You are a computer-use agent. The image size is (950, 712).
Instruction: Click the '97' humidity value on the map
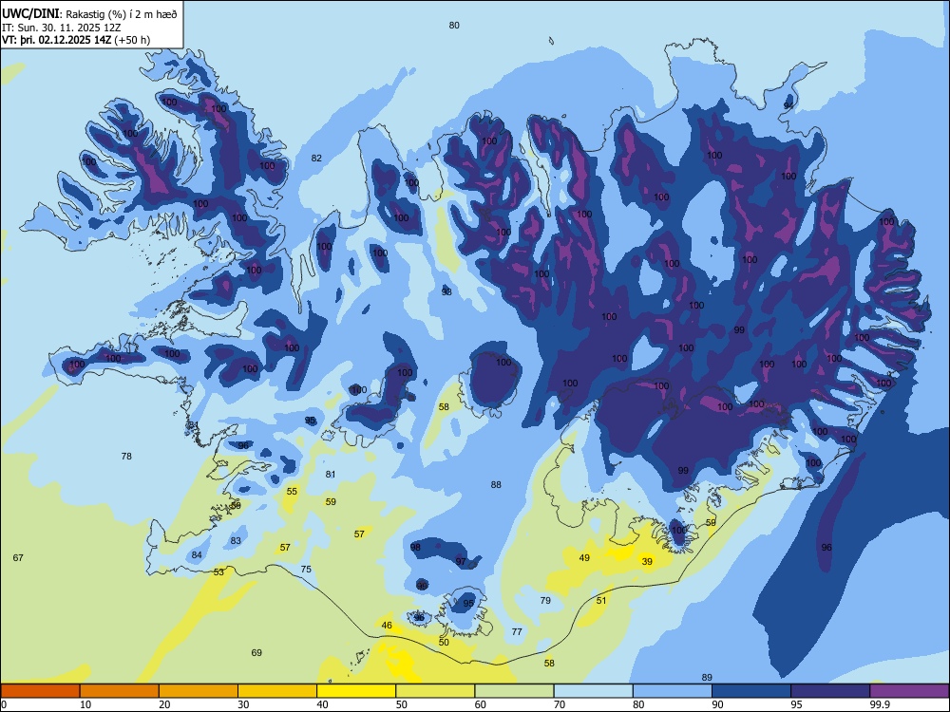(x=461, y=561)
